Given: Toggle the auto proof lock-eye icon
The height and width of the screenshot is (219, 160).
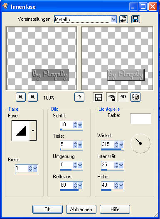Looking at the screenshot, I should coord(111,97).
